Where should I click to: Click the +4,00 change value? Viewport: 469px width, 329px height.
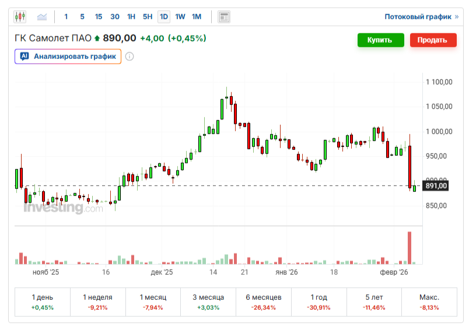tap(152, 38)
